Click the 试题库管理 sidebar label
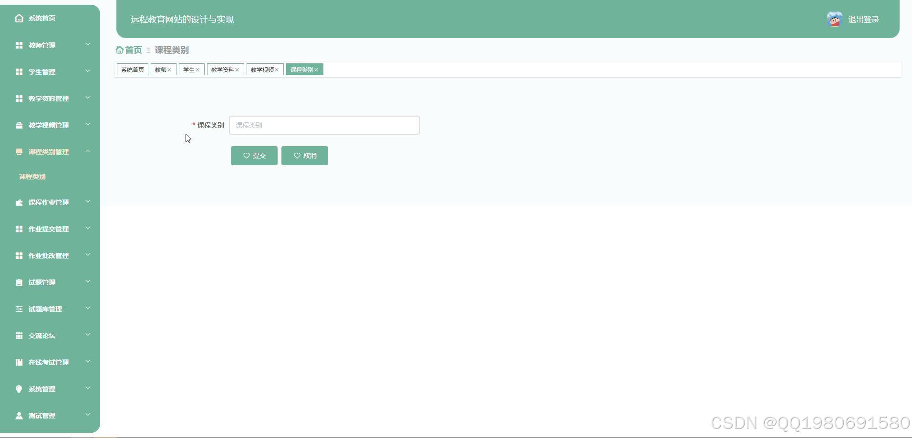The image size is (912, 438). click(x=45, y=309)
